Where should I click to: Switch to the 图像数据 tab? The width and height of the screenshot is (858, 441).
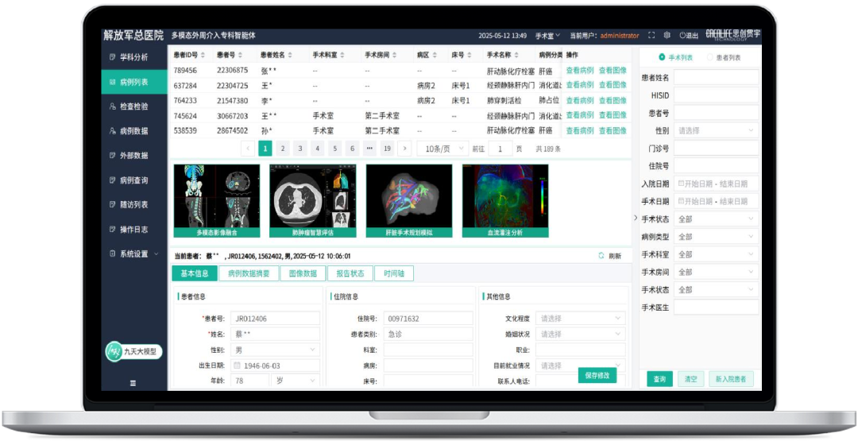(x=302, y=273)
